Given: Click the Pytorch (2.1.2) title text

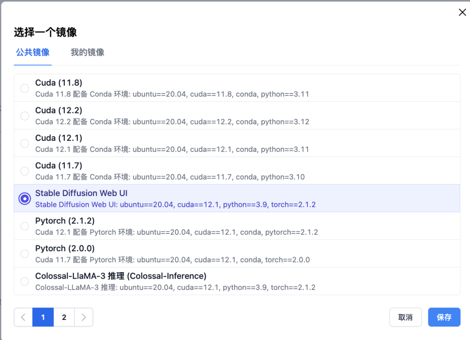Looking at the screenshot, I should tap(65, 221).
